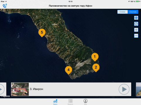141x105 pixels.
Task: Select map pin number 1
Action: [x=95, y=57]
